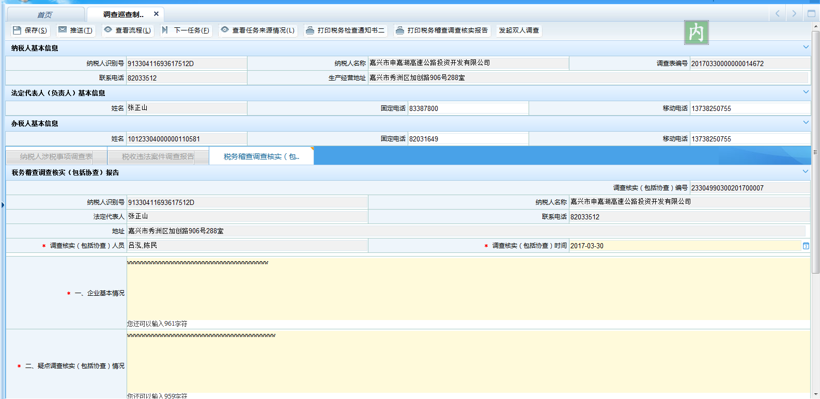Click the 地址 field in report section
This screenshot has height=399, width=820.
click(466, 231)
